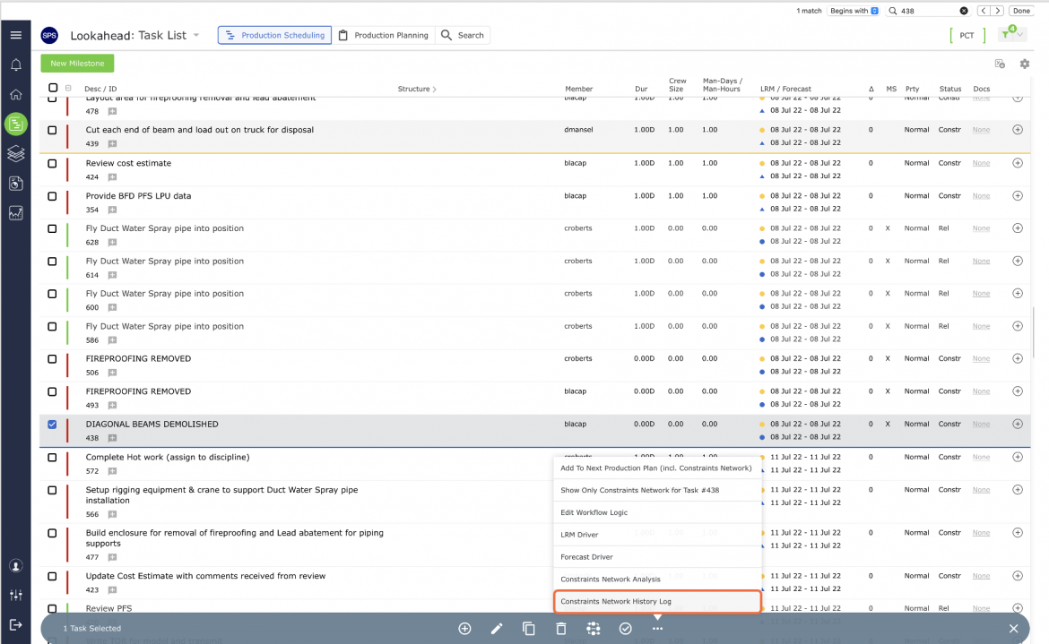
Task: Open the chart analytics sidebar icon
Action: pos(16,213)
